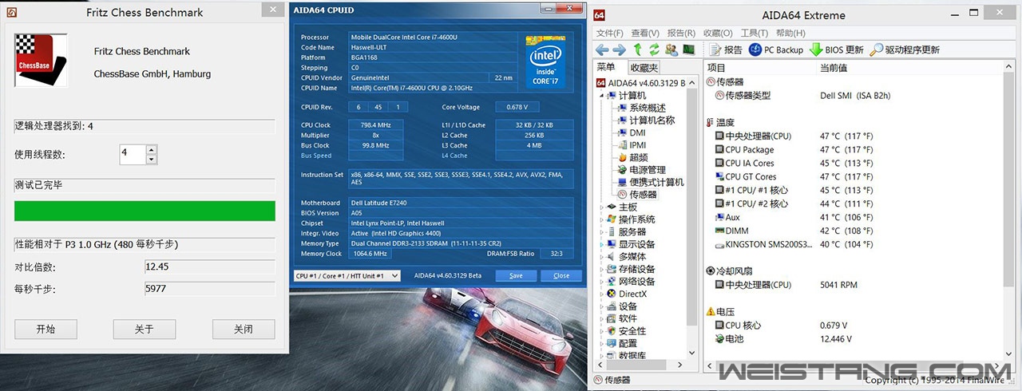Viewport: 1022px width, 391px height.
Task: Select 便携式计算机 tree entry
Action: 650,182
